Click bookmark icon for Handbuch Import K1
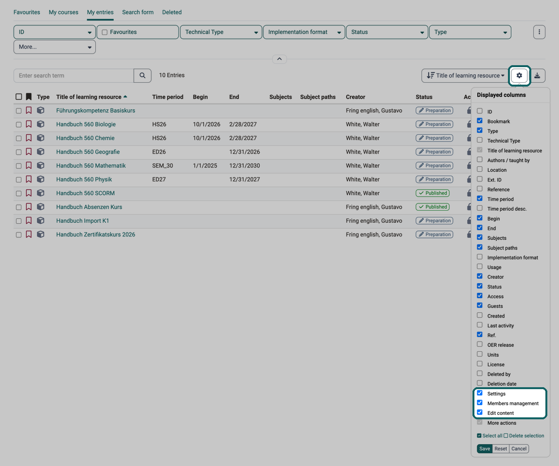Viewport: 559px width, 466px height. pyautogui.click(x=29, y=220)
